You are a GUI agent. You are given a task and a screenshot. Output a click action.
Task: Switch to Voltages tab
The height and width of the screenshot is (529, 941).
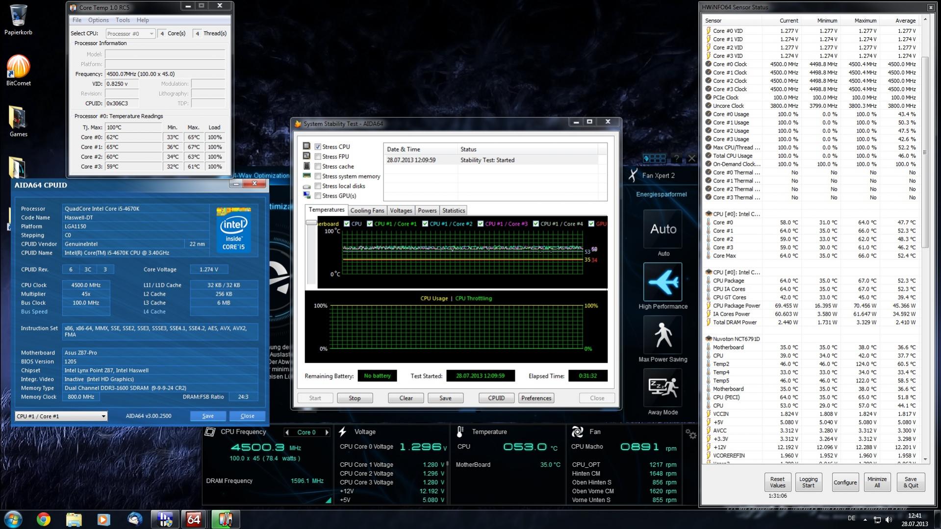(401, 210)
